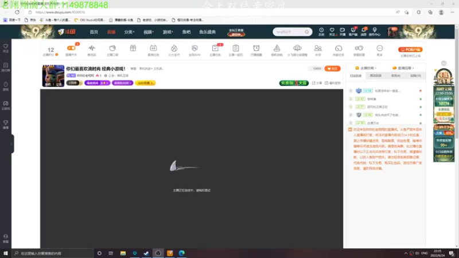Click the Douyu logo
The width and height of the screenshot is (459, 258).
pos(67,32)
